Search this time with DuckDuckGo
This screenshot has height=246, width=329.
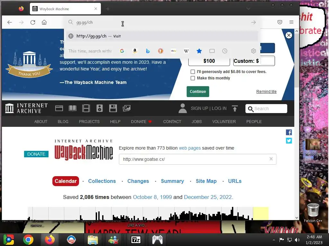click(x=161, y=51)
